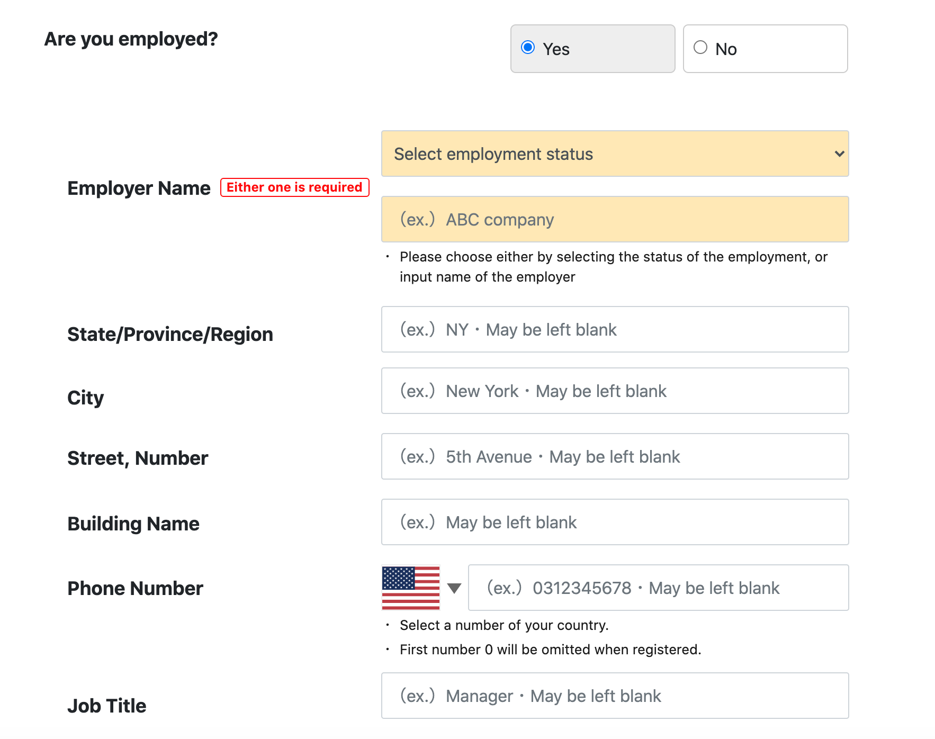Click the Phone Number label text
This screenshot has width=935, height=739.
coord(135,589)
